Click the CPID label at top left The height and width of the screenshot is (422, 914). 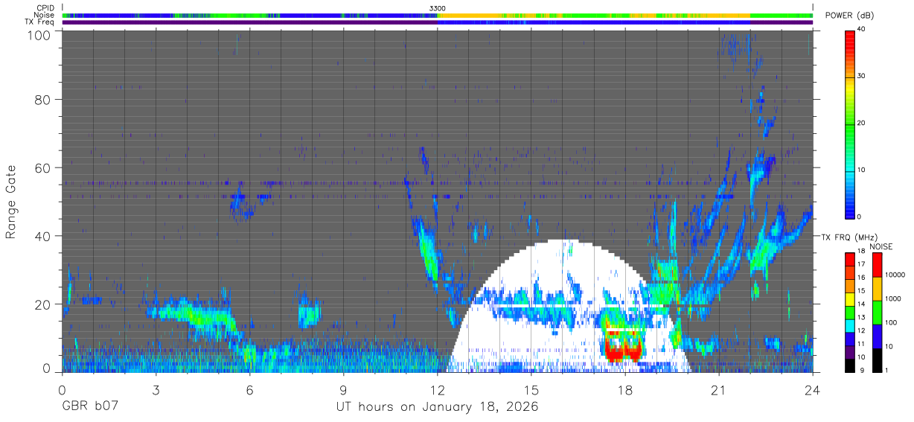pos(45,8)
